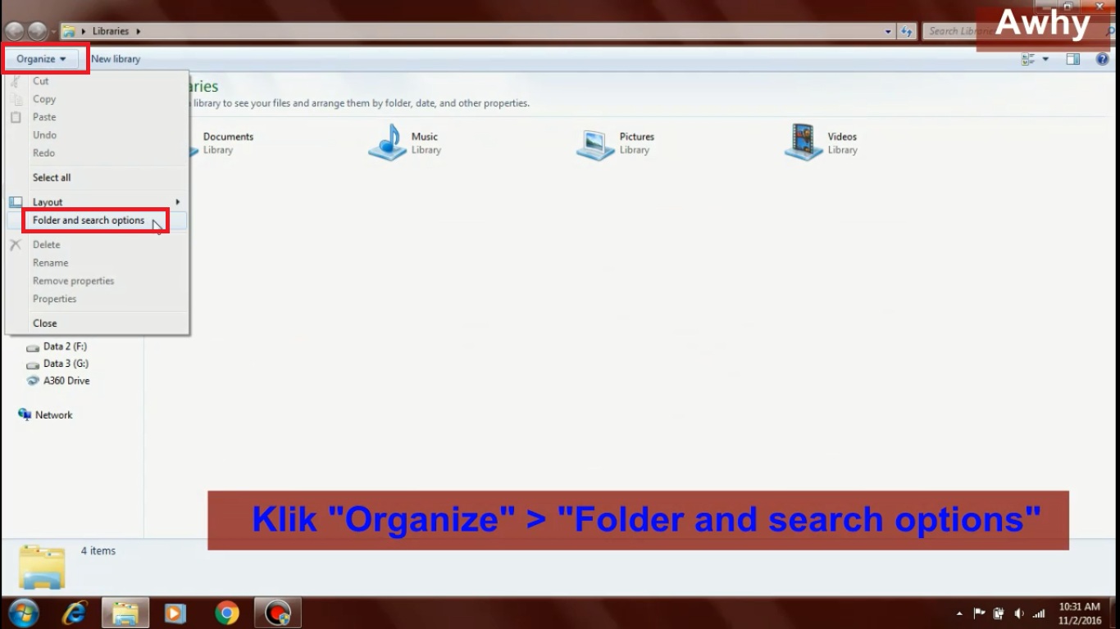1120x629 pixels.
Task: Click the Back navigation button
Action: (x=14, y=30)
